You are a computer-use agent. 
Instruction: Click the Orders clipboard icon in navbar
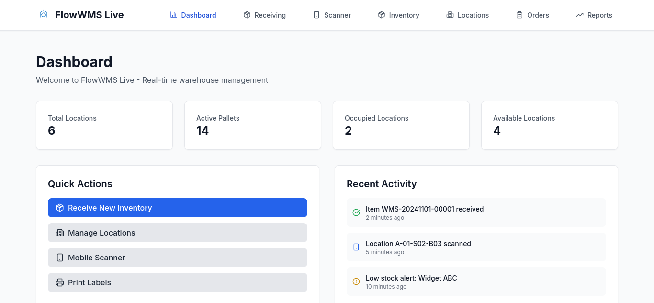click(519, 15)
